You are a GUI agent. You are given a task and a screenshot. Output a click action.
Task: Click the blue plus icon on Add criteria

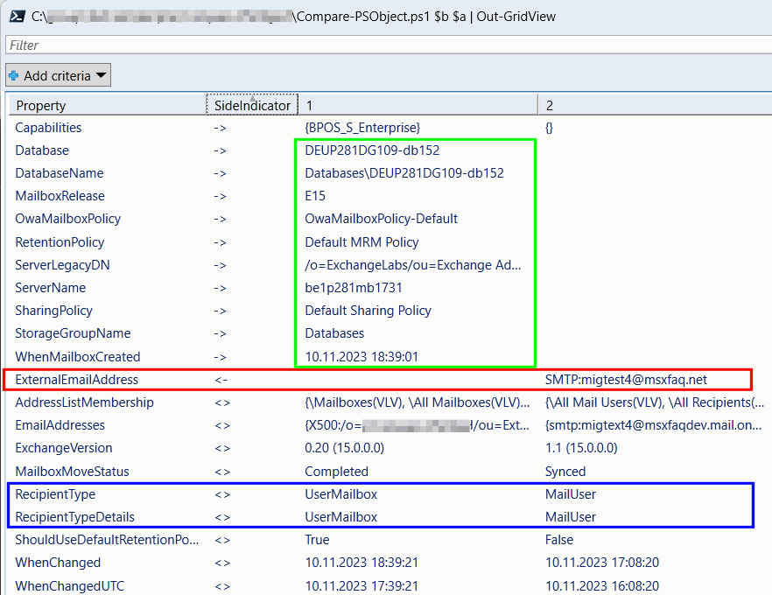14,76
